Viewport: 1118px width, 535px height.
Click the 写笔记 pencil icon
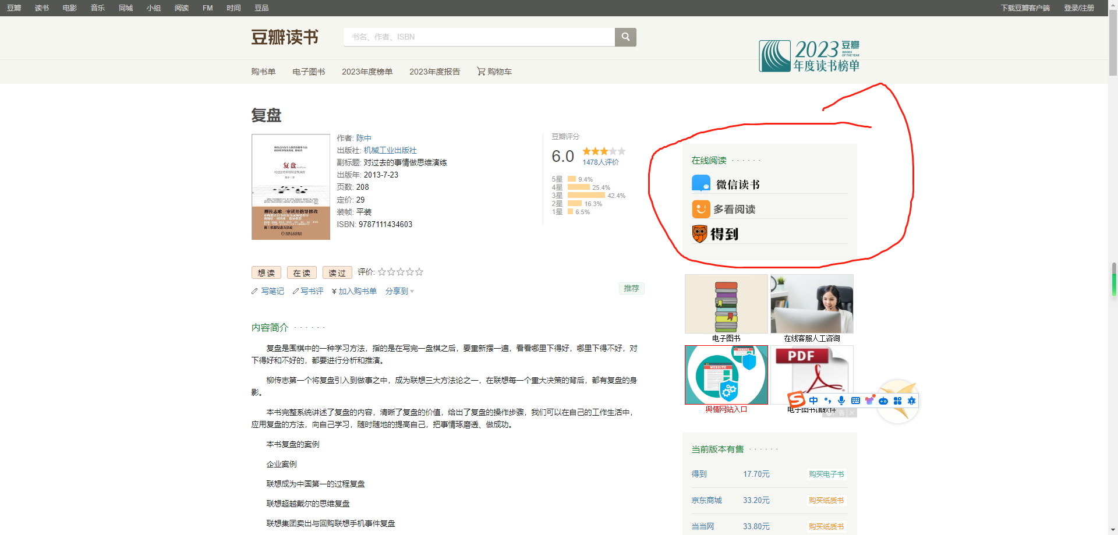point(254,291)
